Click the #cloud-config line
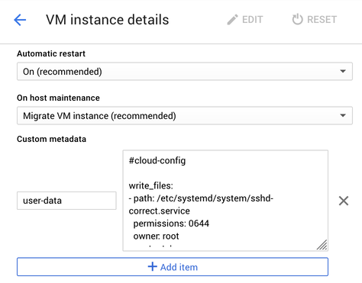The image size is (362, 283). pos(157,161)
